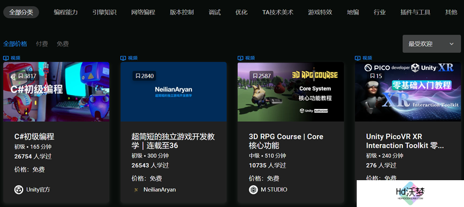Bookmark the 3D RPG Course (2587)
Screen dimensions: 464x207
point(261,76)
